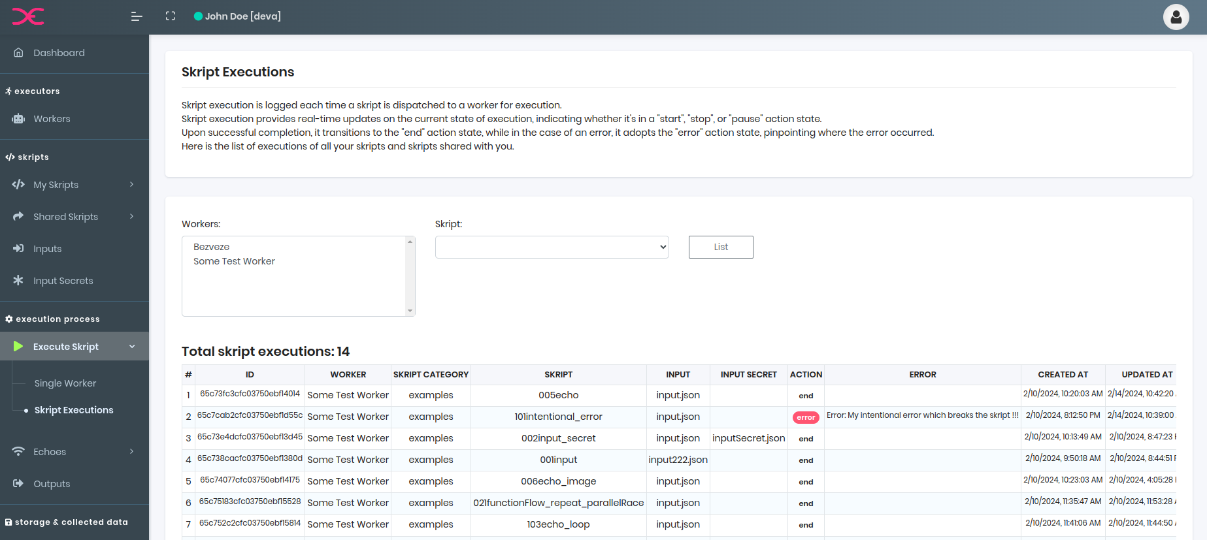The image size is (1207, 540).
Task: Click inputSecret.json cell
Action: tap(749, 438)
